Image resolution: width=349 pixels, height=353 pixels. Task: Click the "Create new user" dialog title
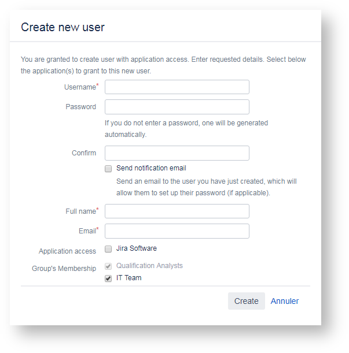pos(63,27)
